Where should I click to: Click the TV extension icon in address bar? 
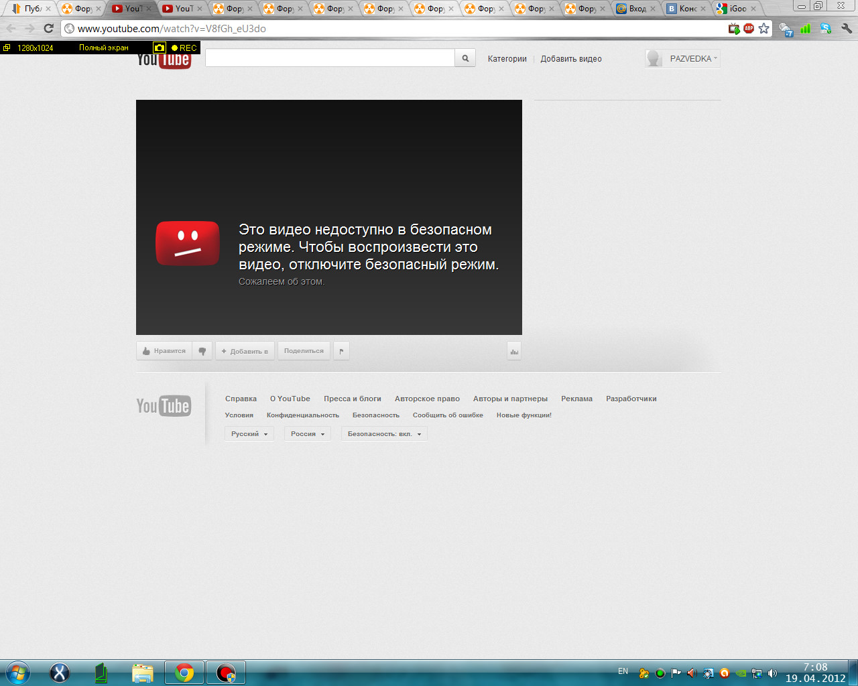734,28
